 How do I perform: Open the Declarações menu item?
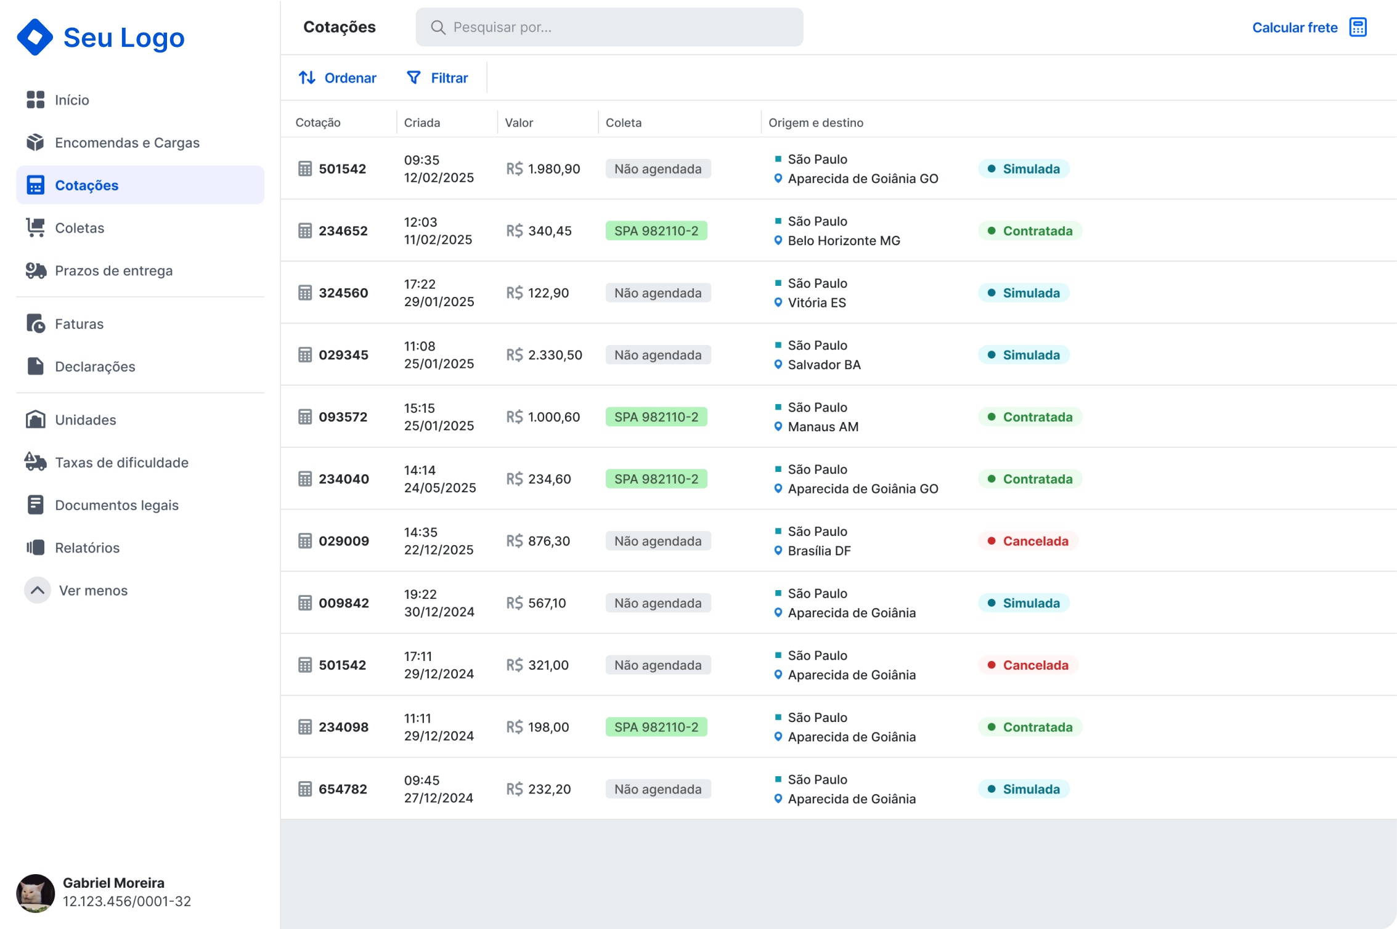click(x=95, y=367)
